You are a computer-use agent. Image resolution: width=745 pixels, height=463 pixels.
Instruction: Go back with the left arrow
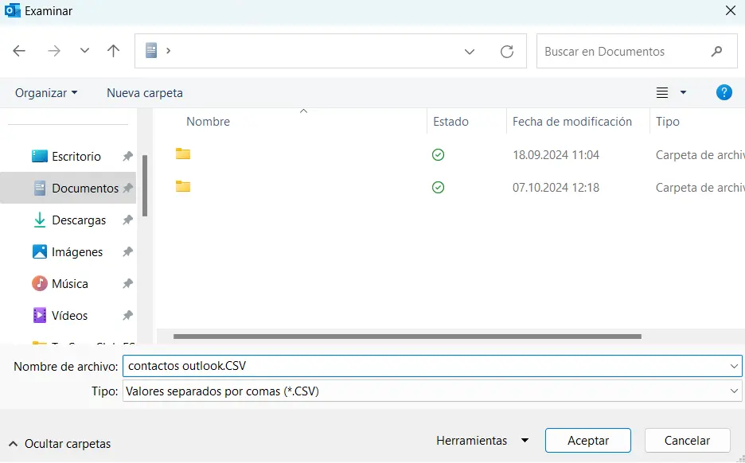[19, 51]
